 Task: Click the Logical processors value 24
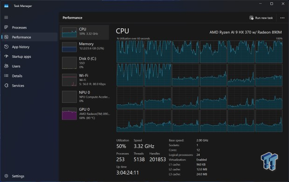click(198, 155)
